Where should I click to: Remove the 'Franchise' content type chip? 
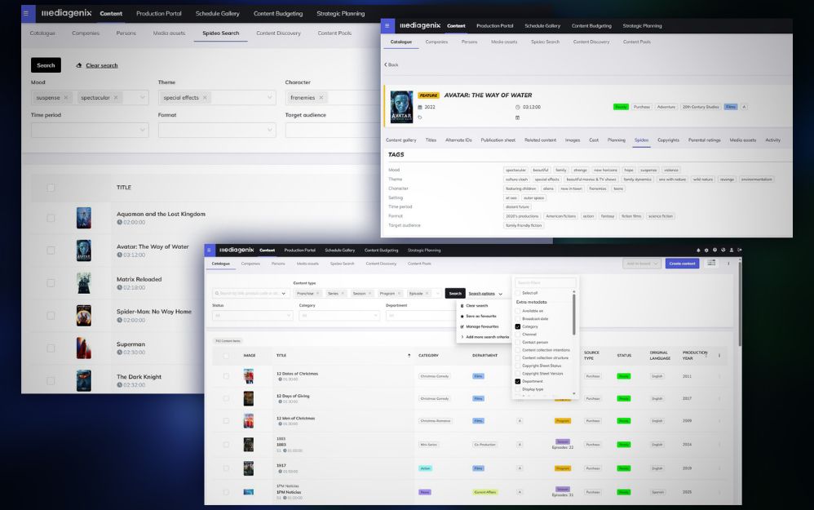click(317, 293)
